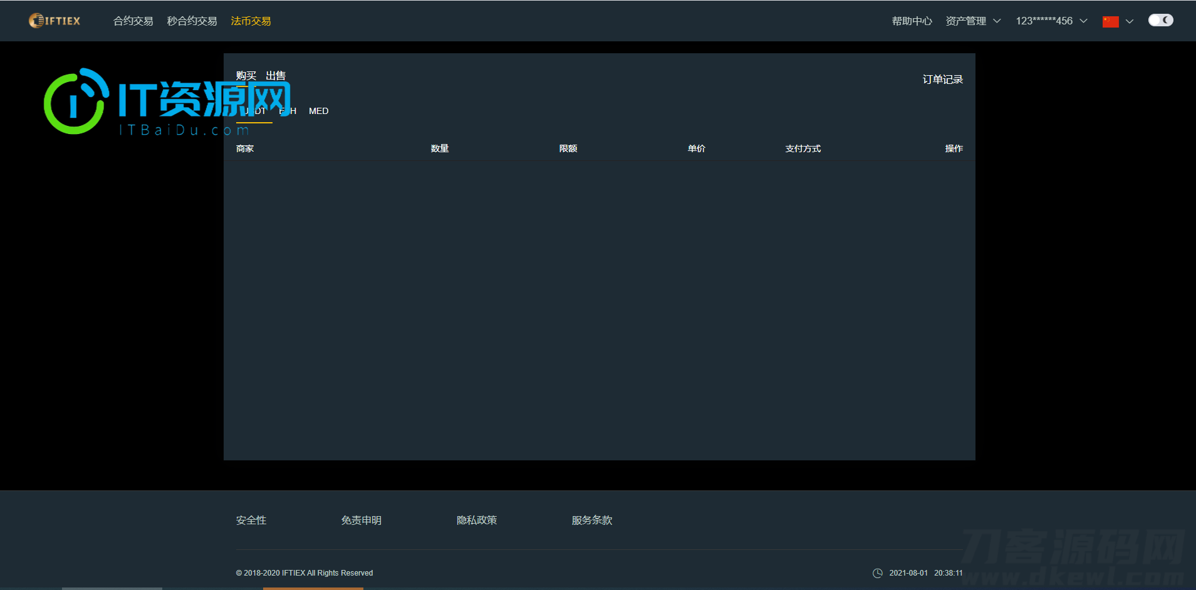Click the China flag language icon
Screen dimensions: 1196x590
pos(1110,21)
